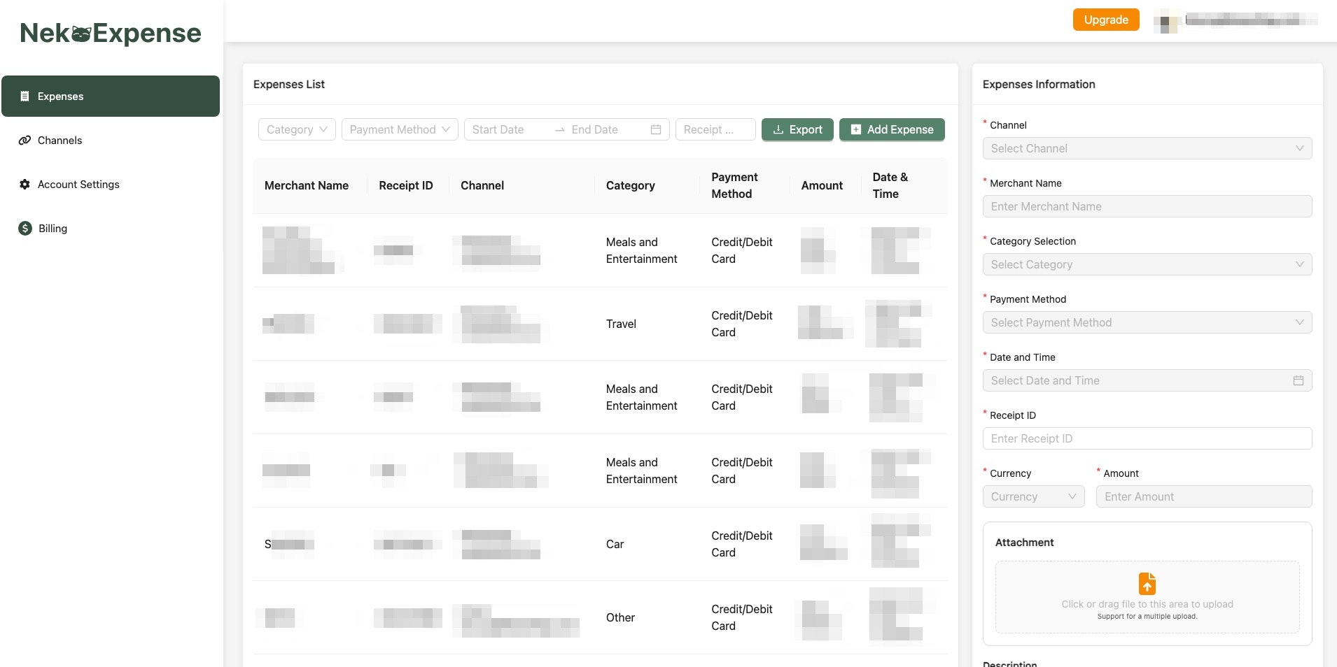Click the orange upload file icon

[x=1147, y=584]
